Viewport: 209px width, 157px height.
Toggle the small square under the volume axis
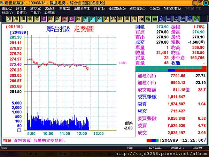[19, 130]
